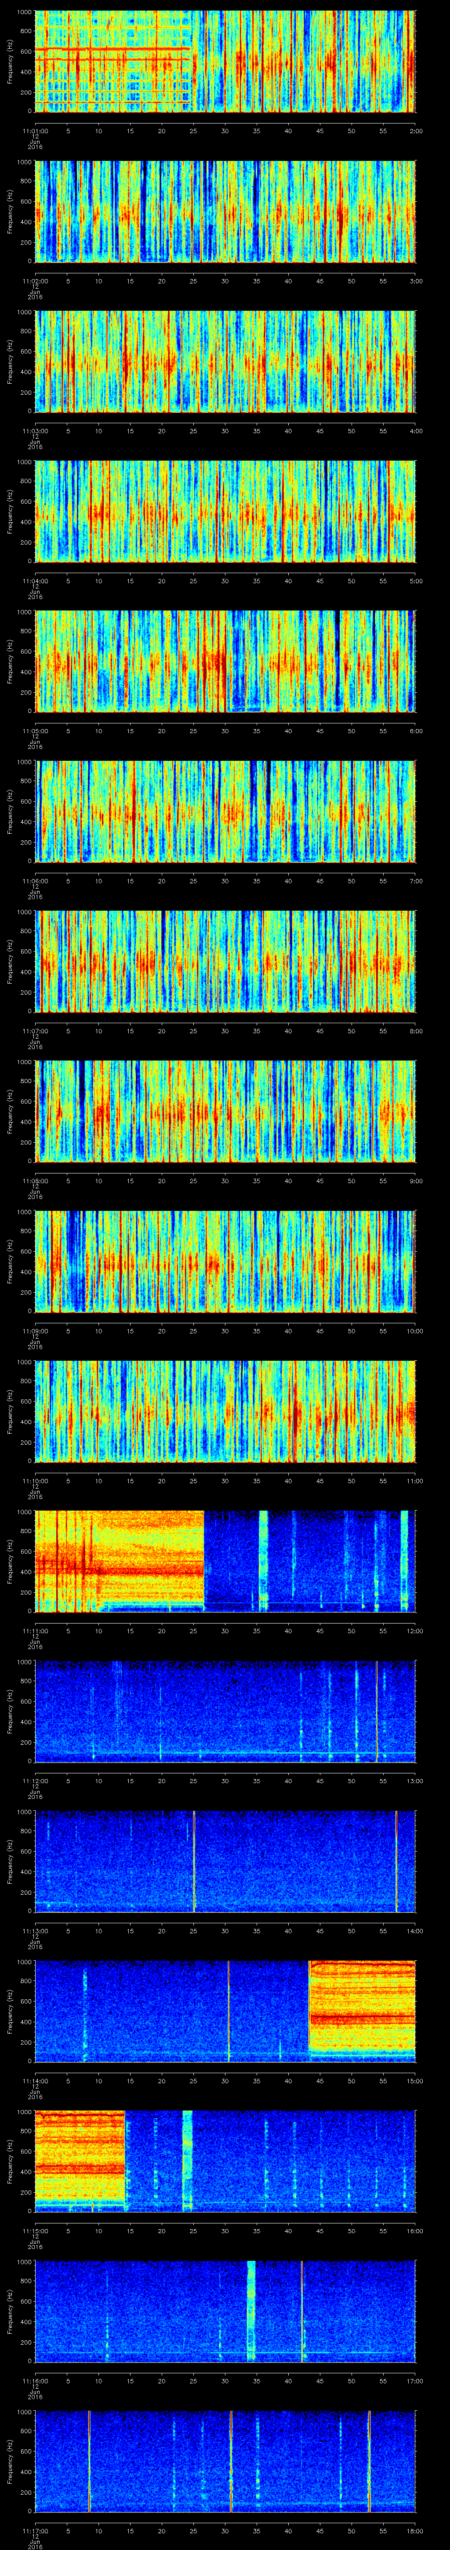Click the Frequency (Hz) axis label of the 11:11:00 panel
450x2550 pixels.
click(10, 1561)
